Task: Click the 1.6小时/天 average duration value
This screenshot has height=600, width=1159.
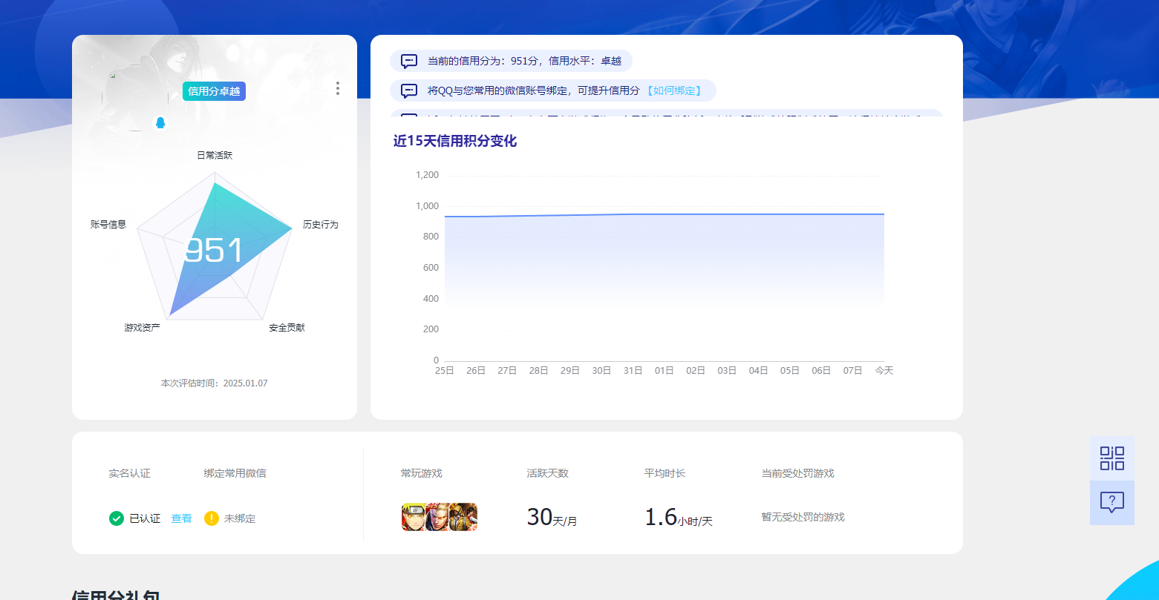Action: pos(679,517)
